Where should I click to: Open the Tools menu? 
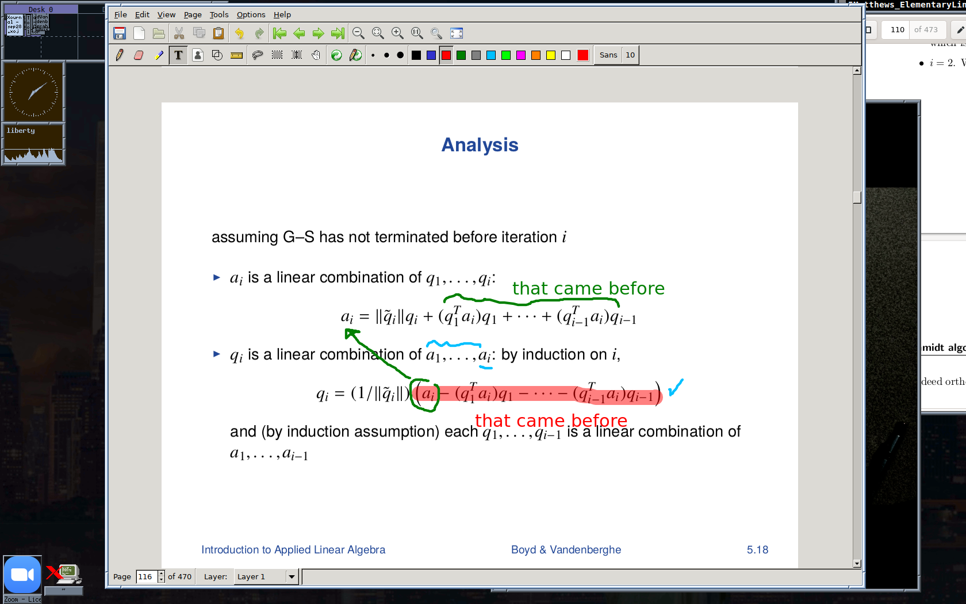(x=218, y=14)
